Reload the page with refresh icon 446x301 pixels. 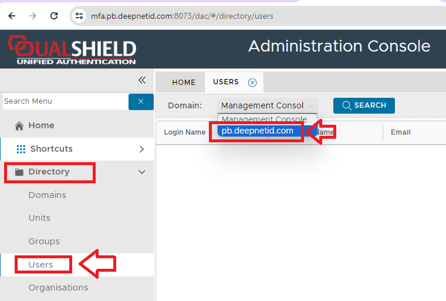pos(54,16)
